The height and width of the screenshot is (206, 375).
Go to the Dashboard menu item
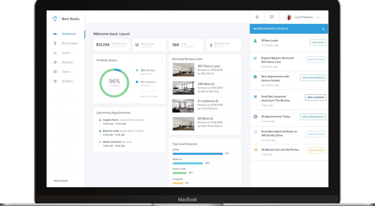point(69,34)
